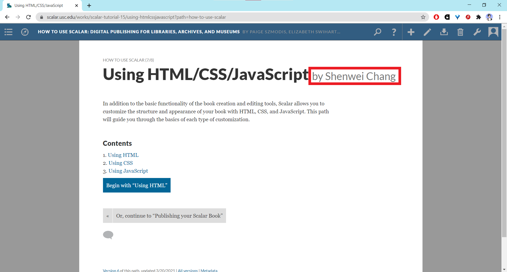This screenshot has height=272, width=507.
Task: Click the trash delete page icon
Action: 460,32
